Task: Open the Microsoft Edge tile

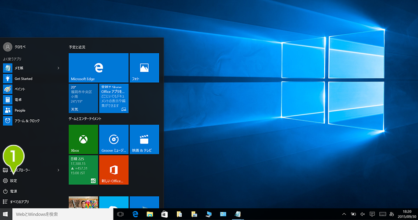Action: [99, 68]
